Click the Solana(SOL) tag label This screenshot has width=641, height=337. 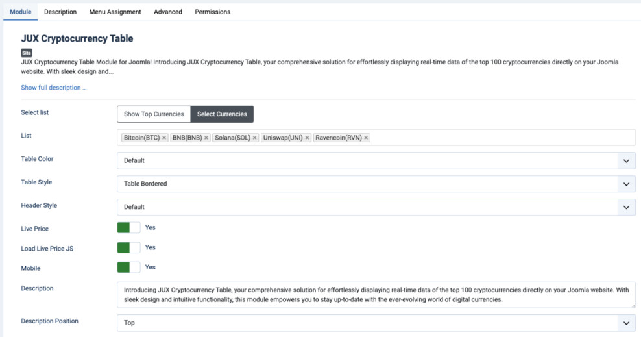233,138
